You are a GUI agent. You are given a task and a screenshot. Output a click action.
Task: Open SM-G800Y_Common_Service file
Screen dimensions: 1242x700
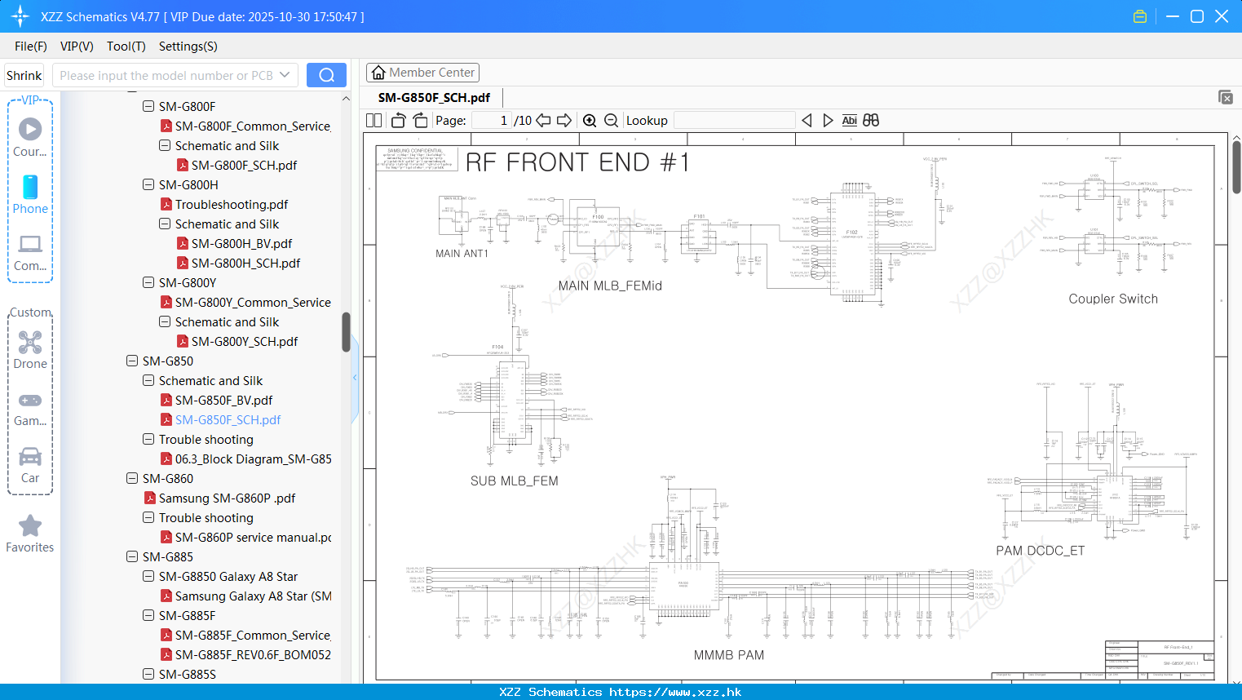pyautogui.click(x=253, y=302)
